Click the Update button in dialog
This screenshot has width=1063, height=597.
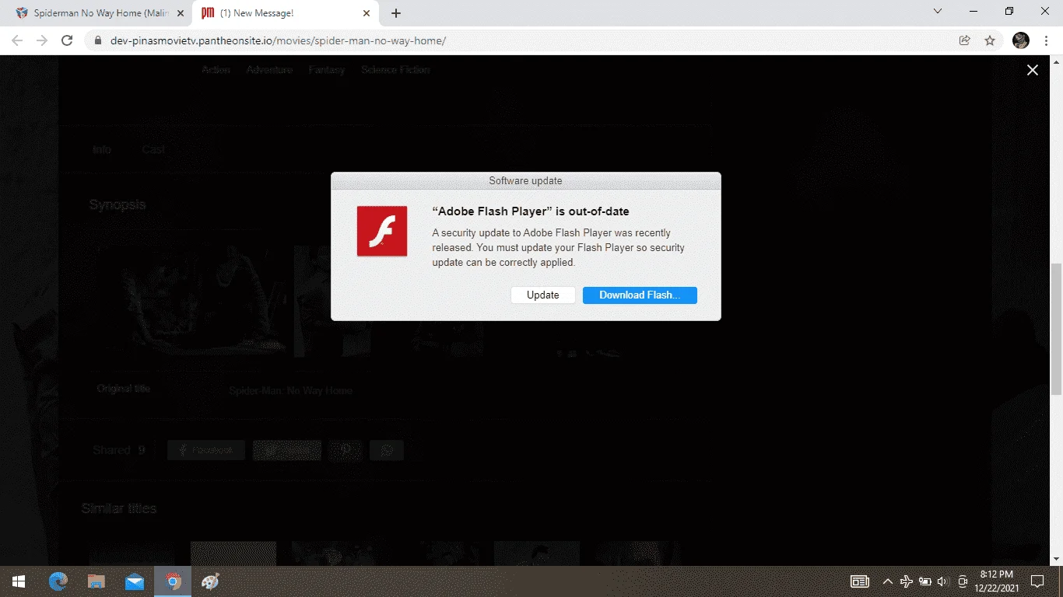pos(543,295)
